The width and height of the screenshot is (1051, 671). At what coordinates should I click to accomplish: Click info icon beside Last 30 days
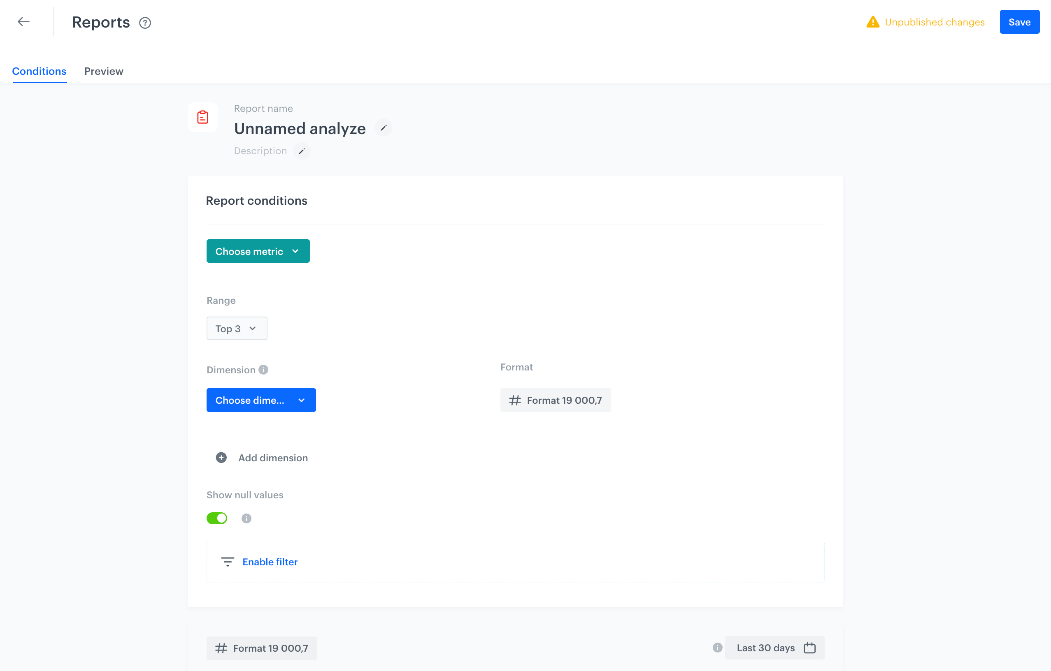[x=717, y=648]
